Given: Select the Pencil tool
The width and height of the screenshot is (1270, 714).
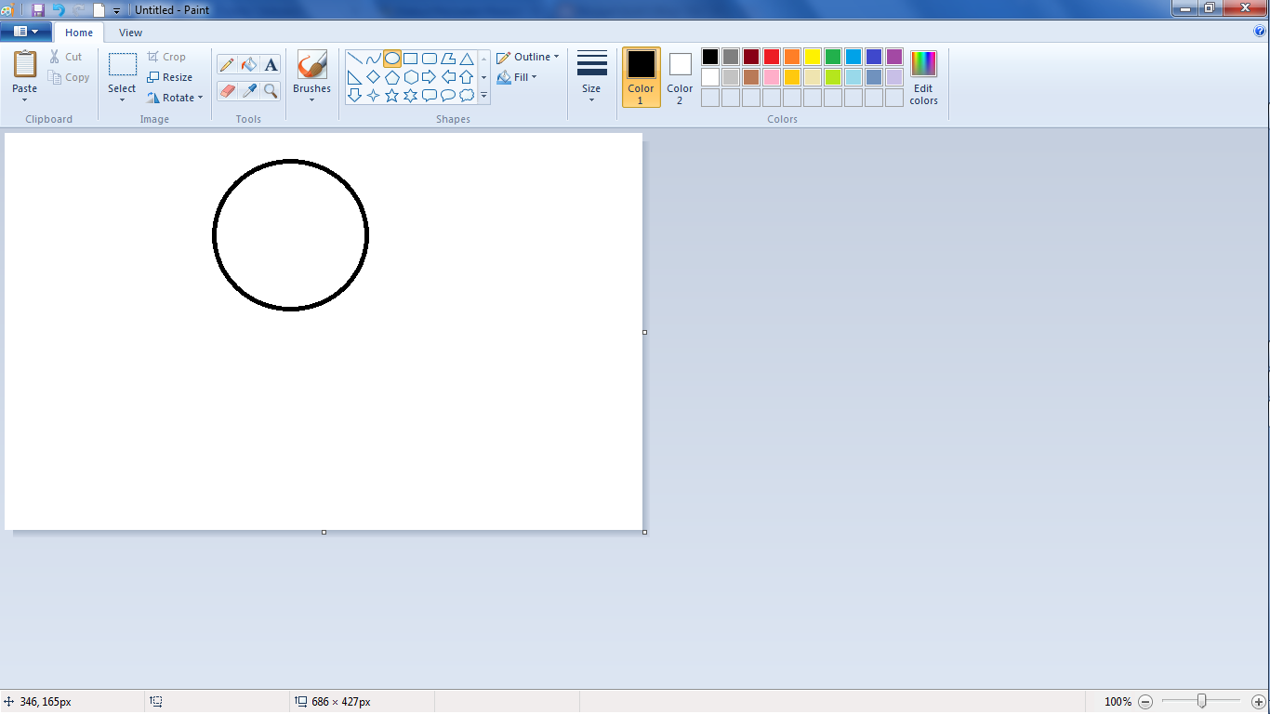Looking at the screenshot, I should (227, 65).
